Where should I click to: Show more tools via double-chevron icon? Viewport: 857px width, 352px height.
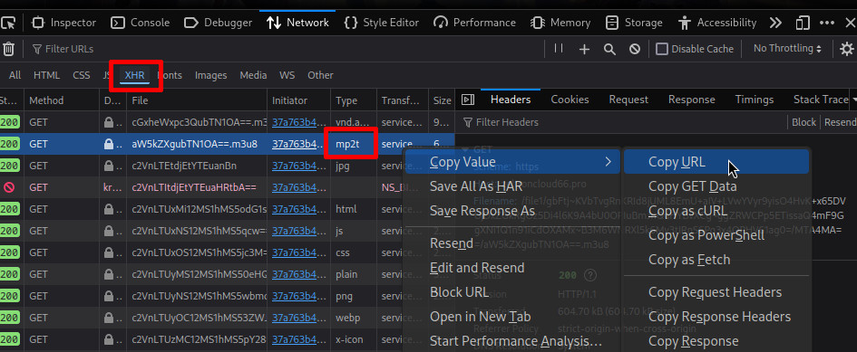pyautogui.click(x=775, y=23)
